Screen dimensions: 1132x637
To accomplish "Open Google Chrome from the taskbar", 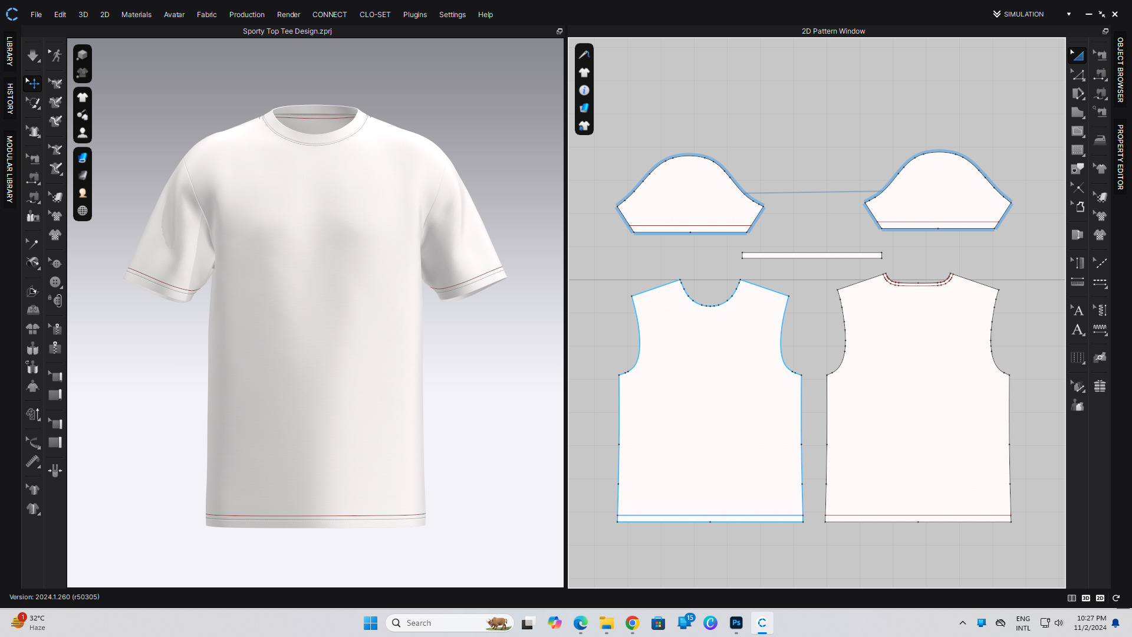I will [633, 623].
